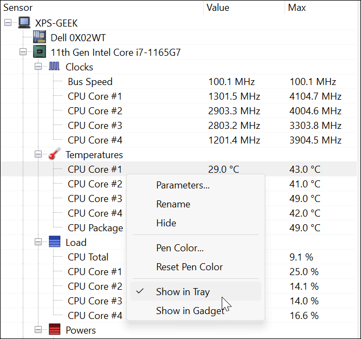This screenshot has height=339, width=361.
Task: Uncheck Show in Tray option
Action: [x=182, y=292]
